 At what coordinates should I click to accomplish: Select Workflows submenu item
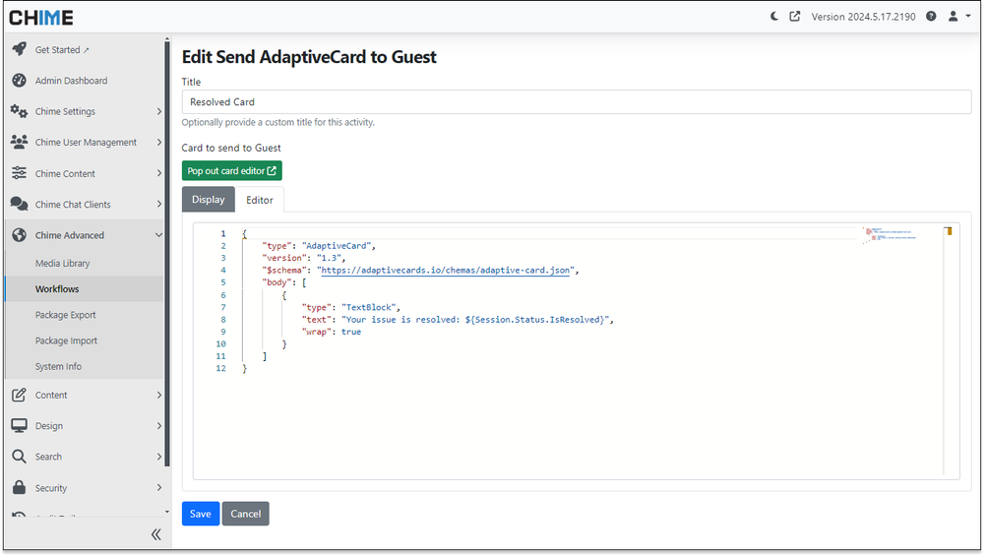tap(85, 288)
